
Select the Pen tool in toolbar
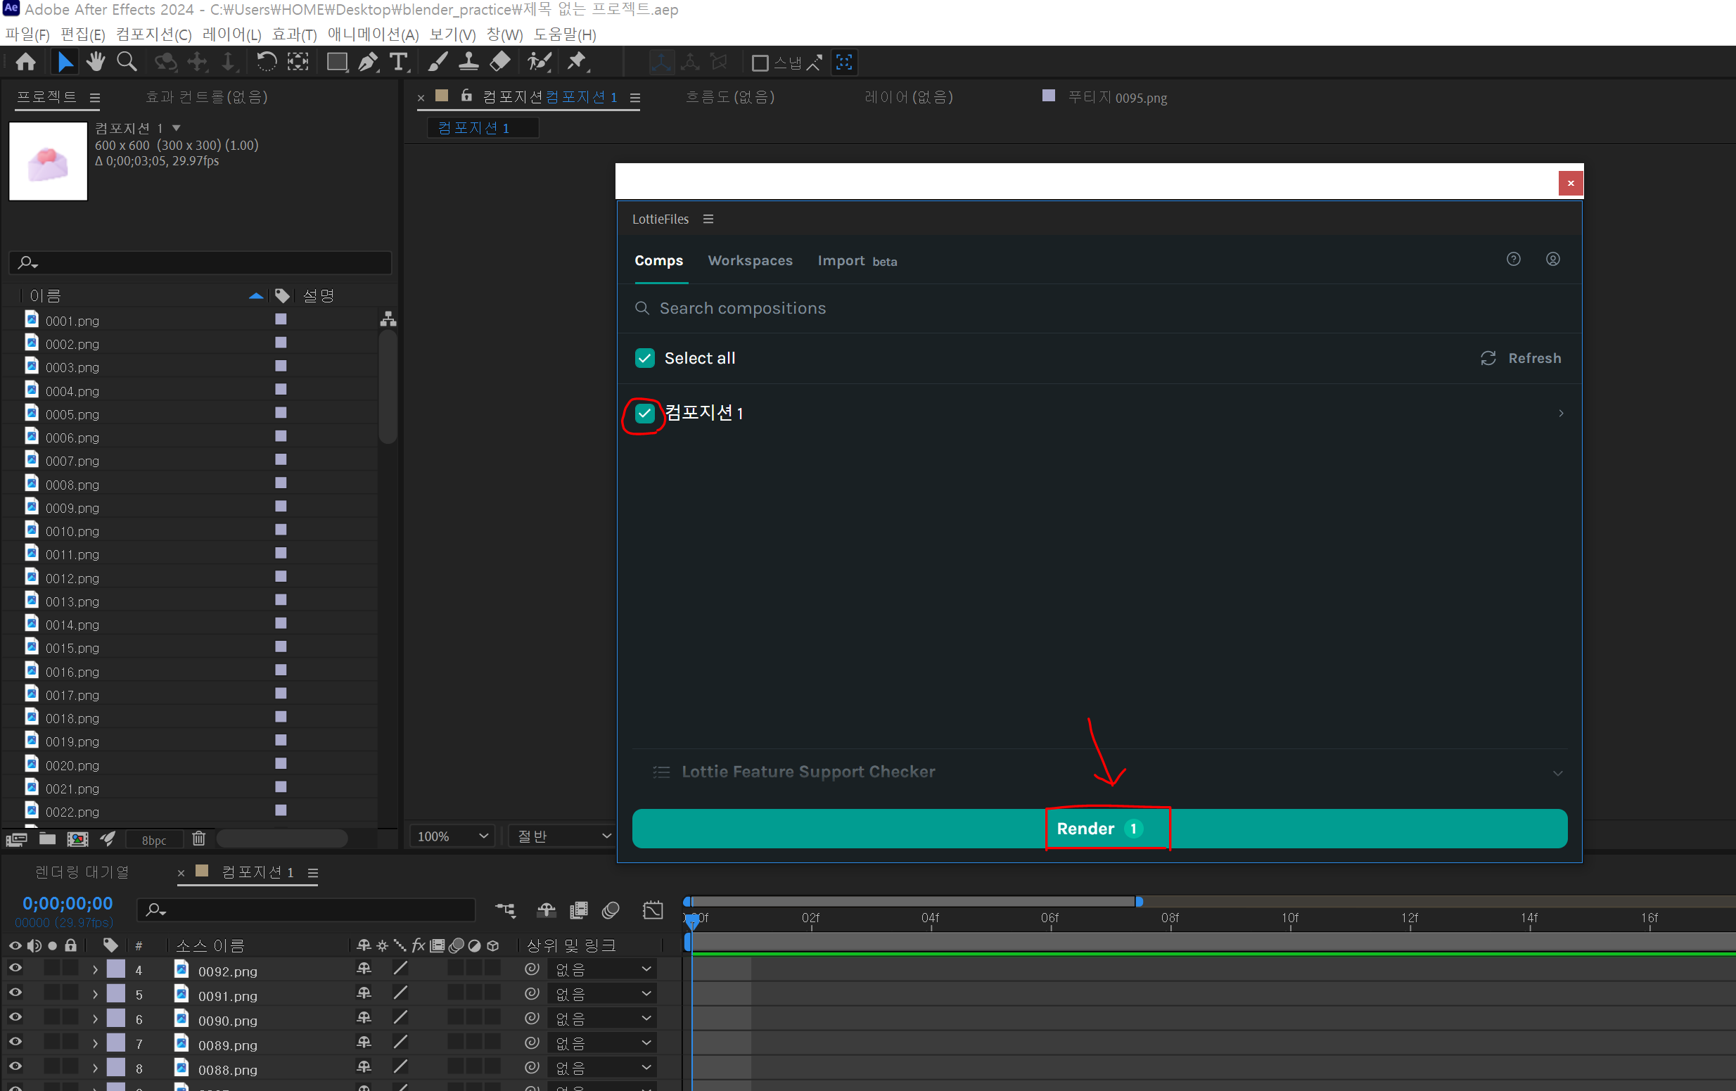click(368, 62)
